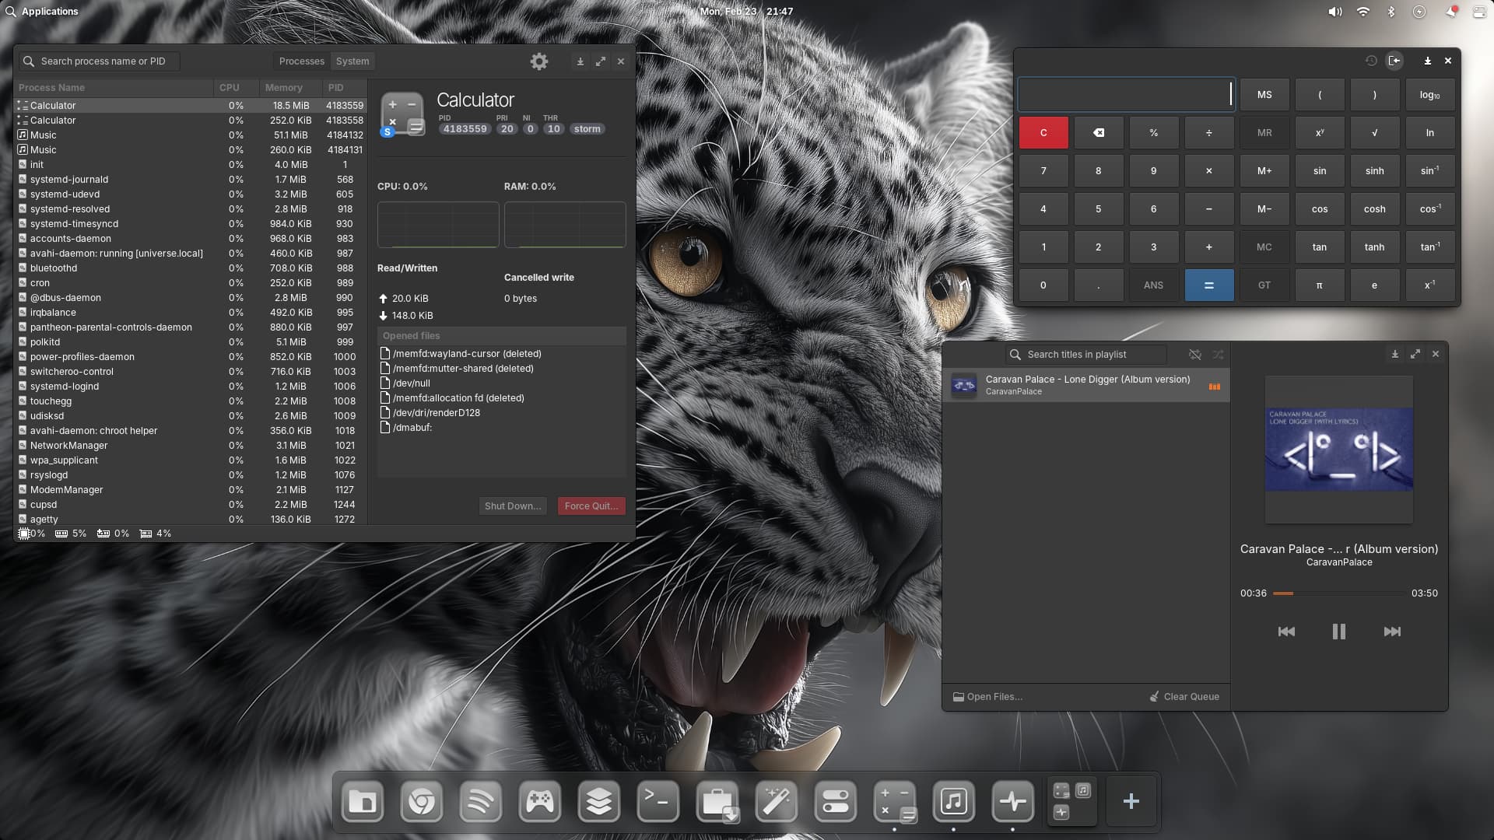
Task: Click the Force Quit button
Action: [x=591, y=506]
